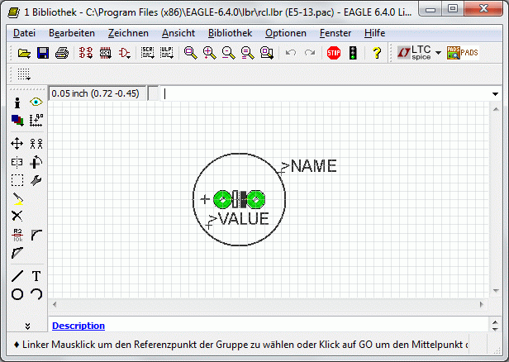Click the traffic light GO icon
The height and width of the screenshot is (362, 509).
[353, 53]
